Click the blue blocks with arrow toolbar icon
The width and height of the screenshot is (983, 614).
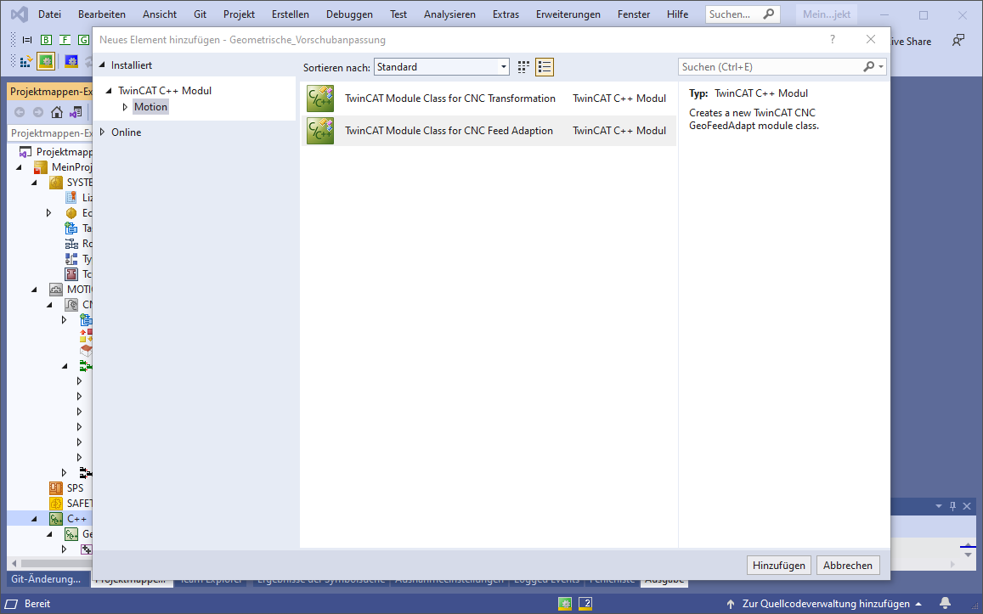click(25, 61)
